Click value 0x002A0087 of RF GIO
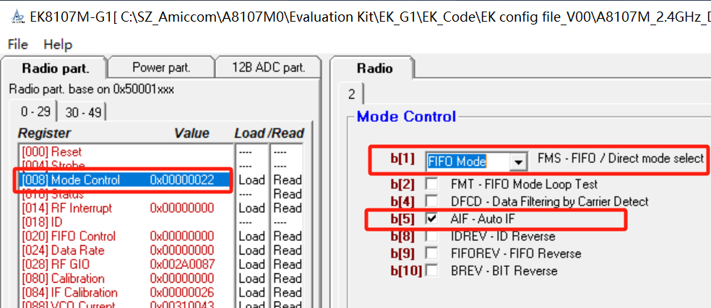Viewport: 711px width, 308px height. click(x=182, y=265)
